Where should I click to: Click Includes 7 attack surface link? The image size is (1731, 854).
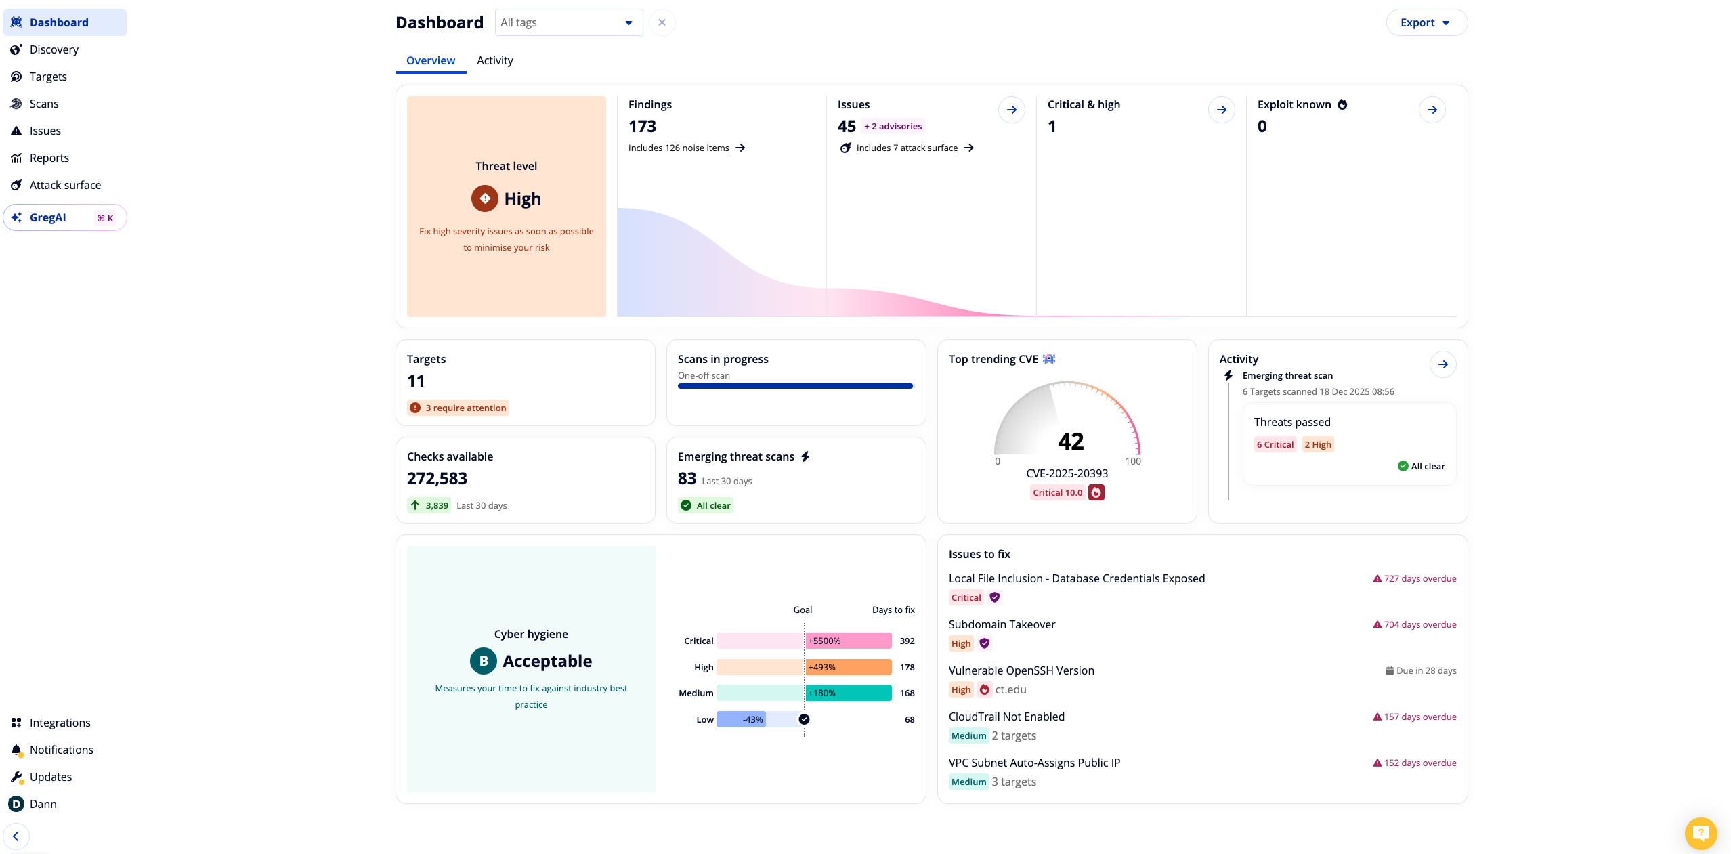click(x=906, y=148)
